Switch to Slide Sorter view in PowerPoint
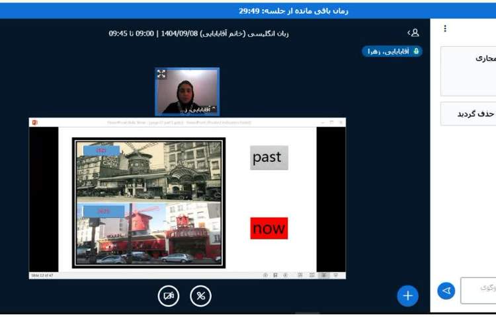Screen dimensions: 496x317 (312, 275)
